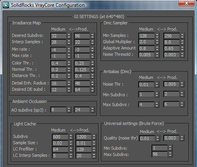
Task: Click Prod. Color Thr. field showing 0.25
Action: coord(82,63)
